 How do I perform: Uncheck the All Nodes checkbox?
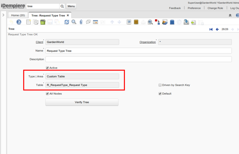[47, 94]
